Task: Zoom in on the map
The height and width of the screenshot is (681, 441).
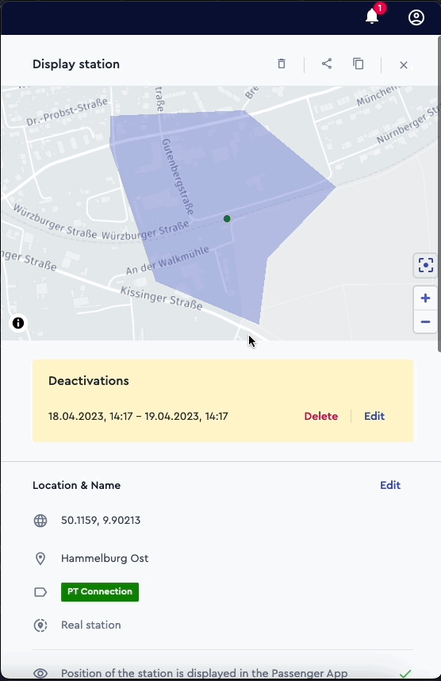Action: [x=425, y=298]
